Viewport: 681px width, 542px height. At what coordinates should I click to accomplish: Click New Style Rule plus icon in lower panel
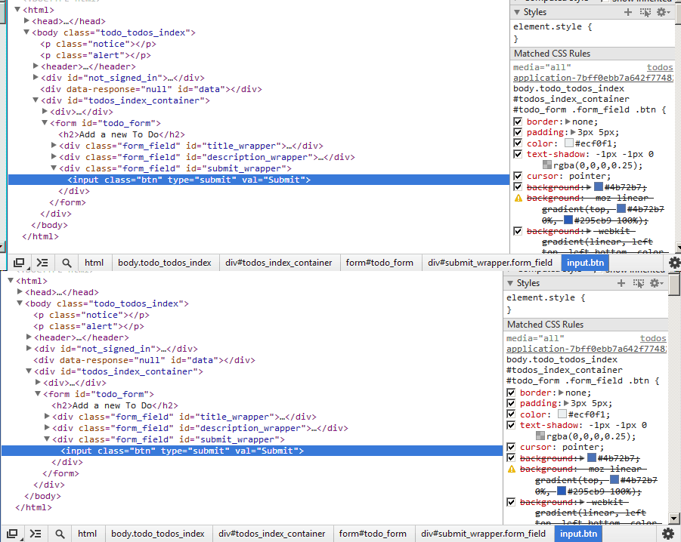pyautogui.click(x=621, y=283)
